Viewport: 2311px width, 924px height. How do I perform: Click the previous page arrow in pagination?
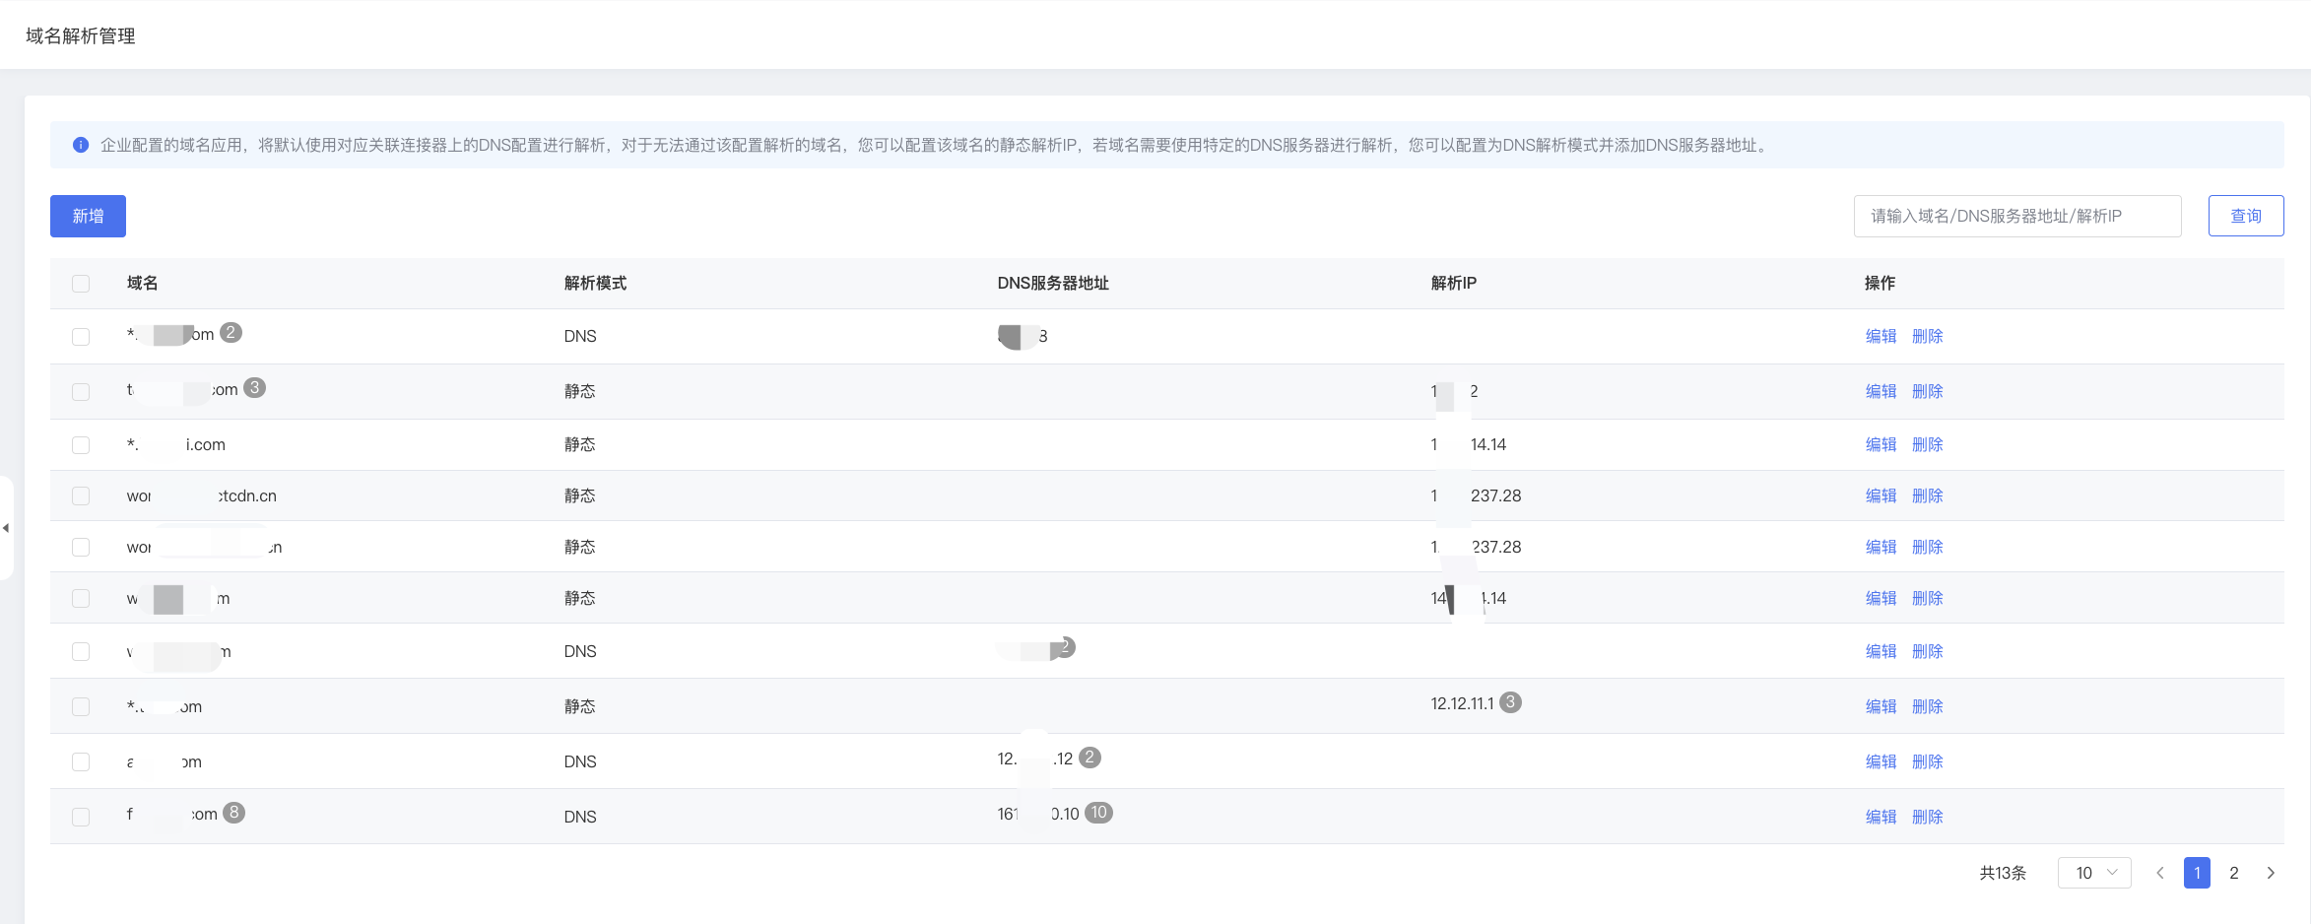point(2159,873)
